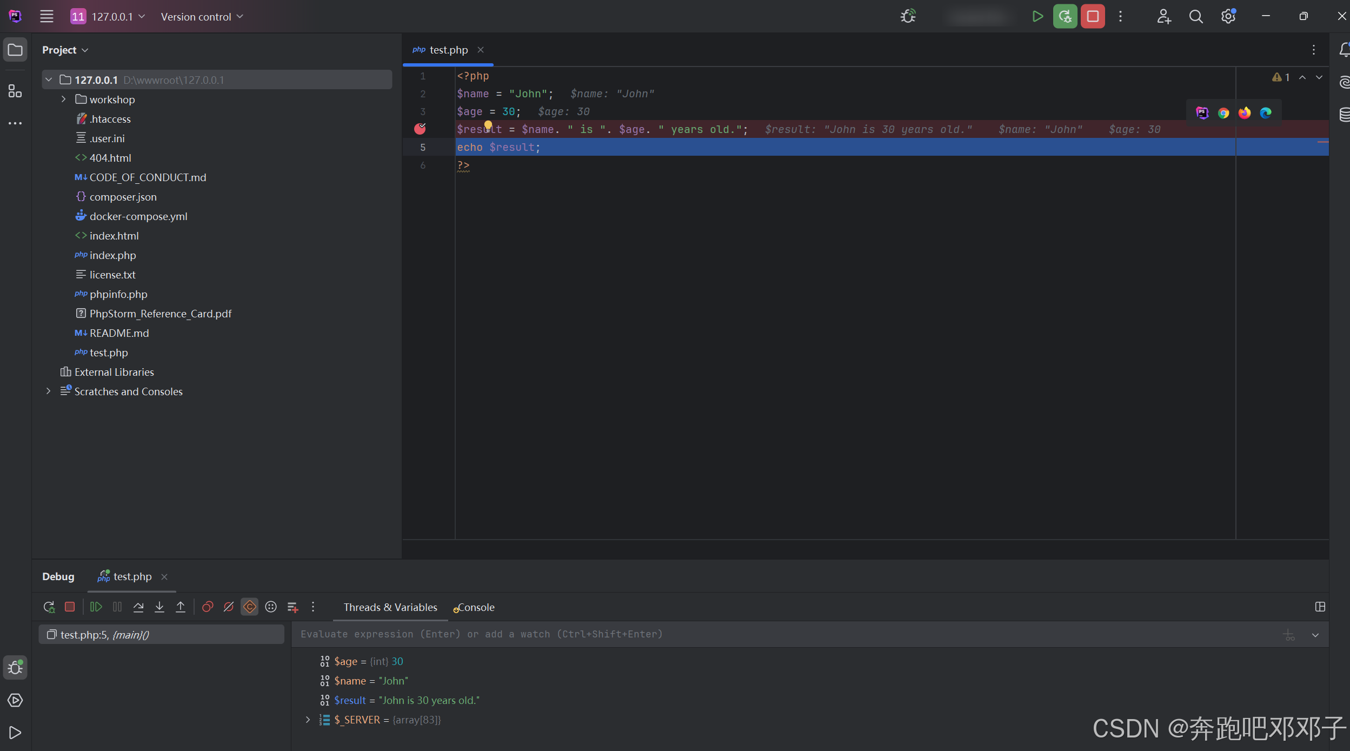
Task: Click Rerun debug icon in Debug toolbar
Action: point(49,607)
